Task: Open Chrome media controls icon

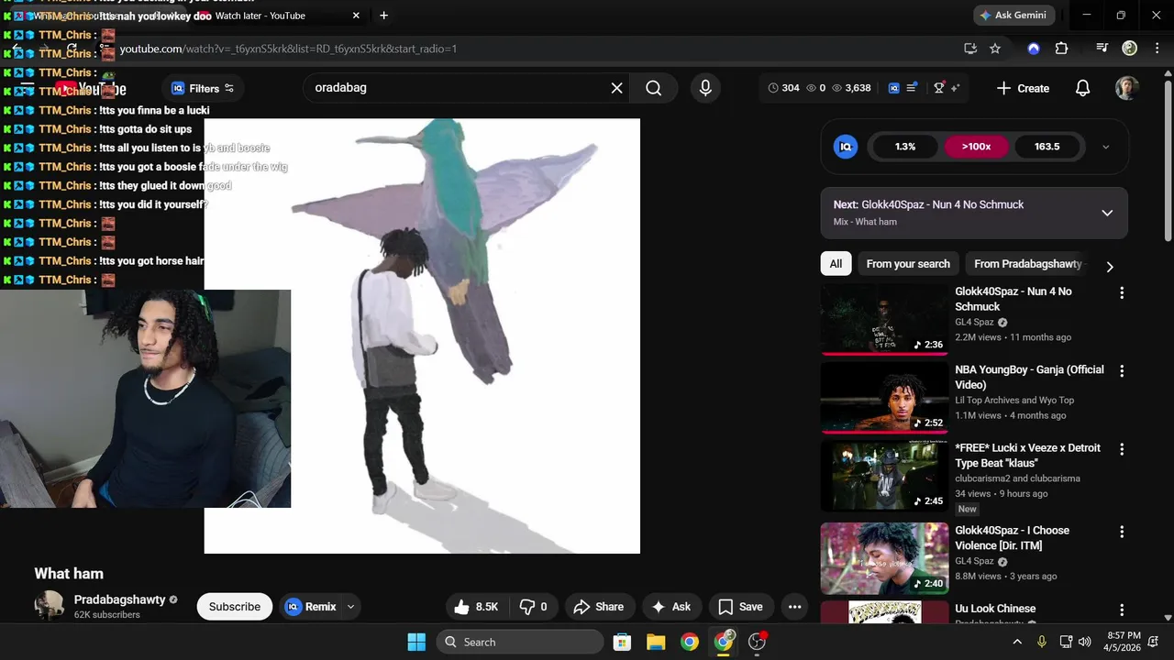Action: click(x=1102, y=49)
